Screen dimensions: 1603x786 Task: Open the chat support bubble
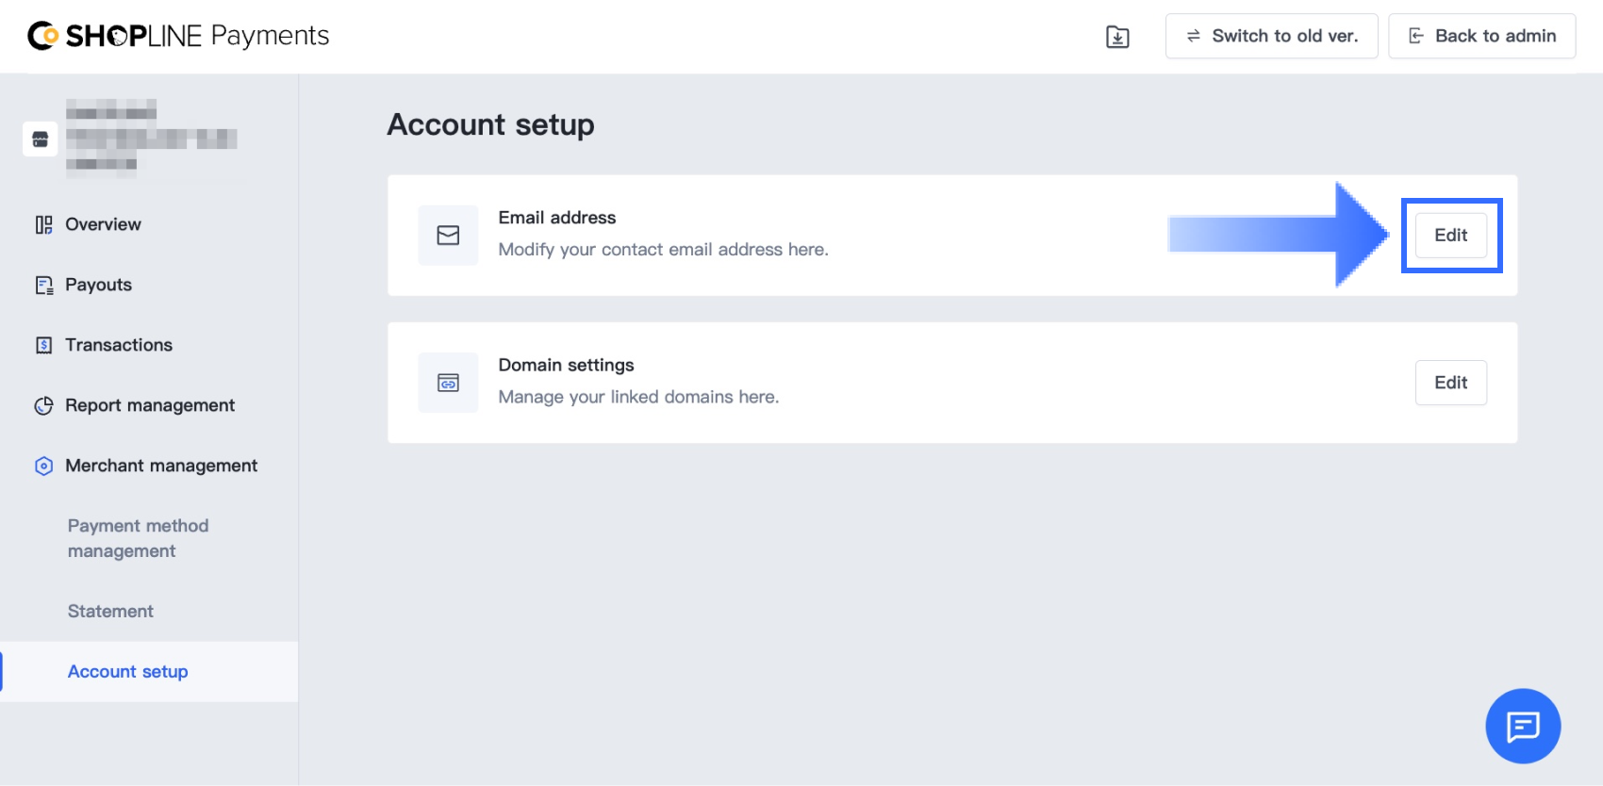click(x=1523, y=726)
